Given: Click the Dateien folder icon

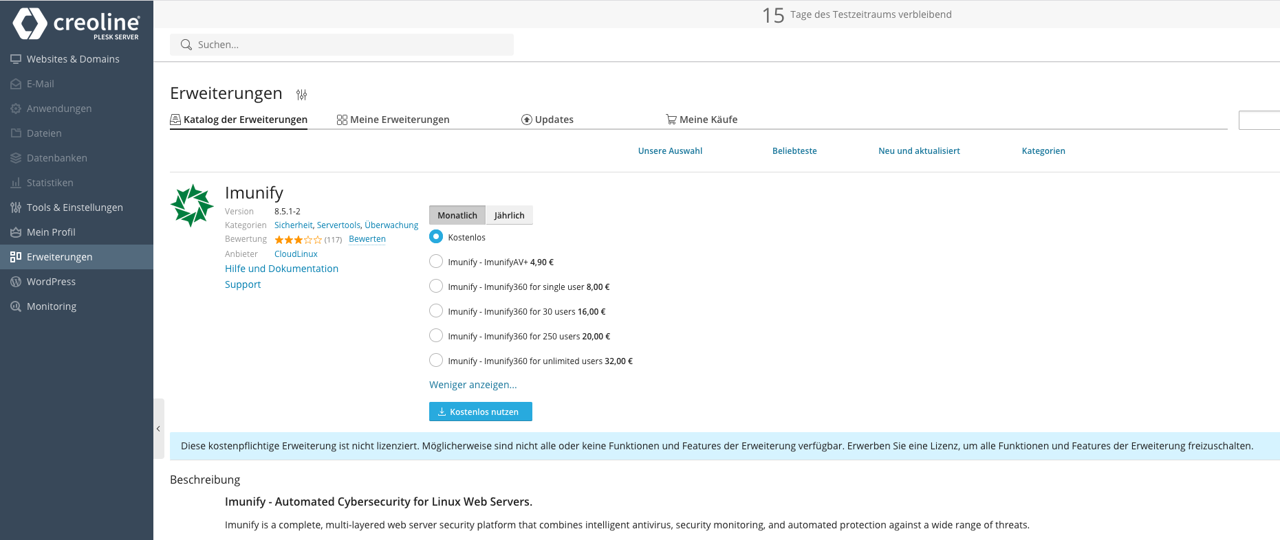Looking at the screenshot, I should tap(16, 133).
